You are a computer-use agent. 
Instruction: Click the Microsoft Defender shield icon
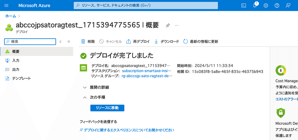(x=280, y=113)
